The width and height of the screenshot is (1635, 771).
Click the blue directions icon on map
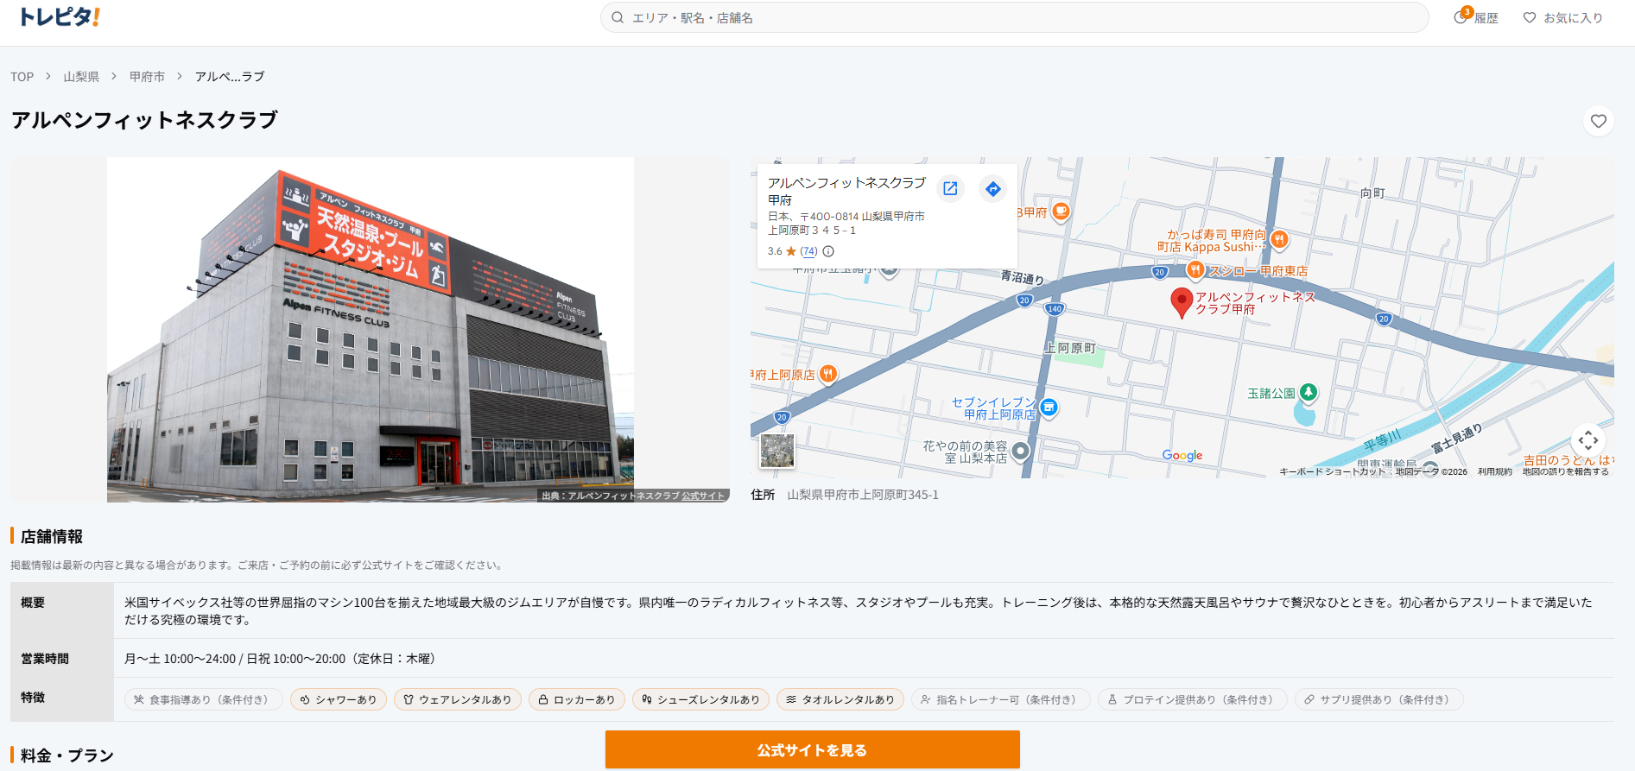click(993, 188)
